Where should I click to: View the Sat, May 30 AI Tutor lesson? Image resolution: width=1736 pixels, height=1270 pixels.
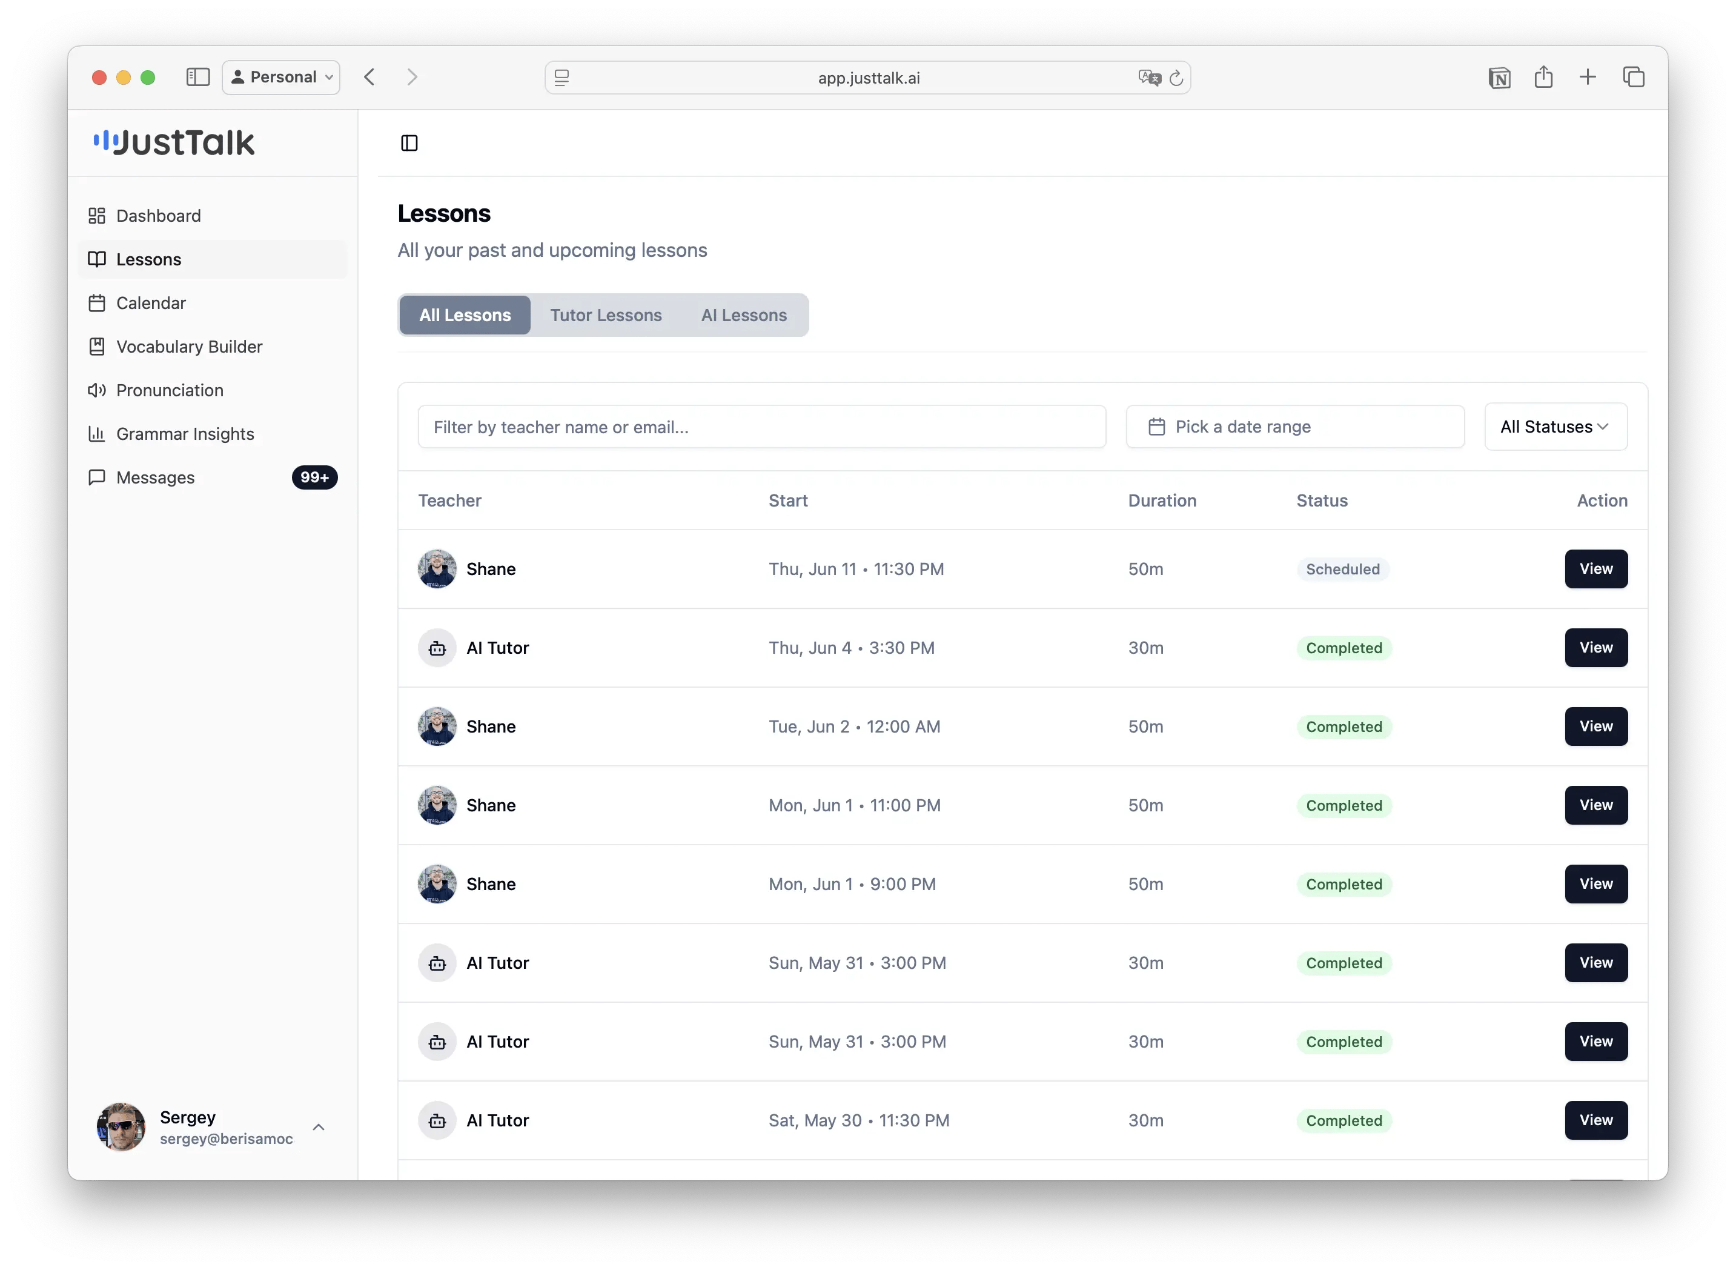coord(1596,1120)
